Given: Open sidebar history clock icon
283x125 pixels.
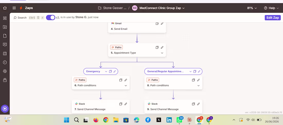Looking at the screenshot, I should (5, 62).
